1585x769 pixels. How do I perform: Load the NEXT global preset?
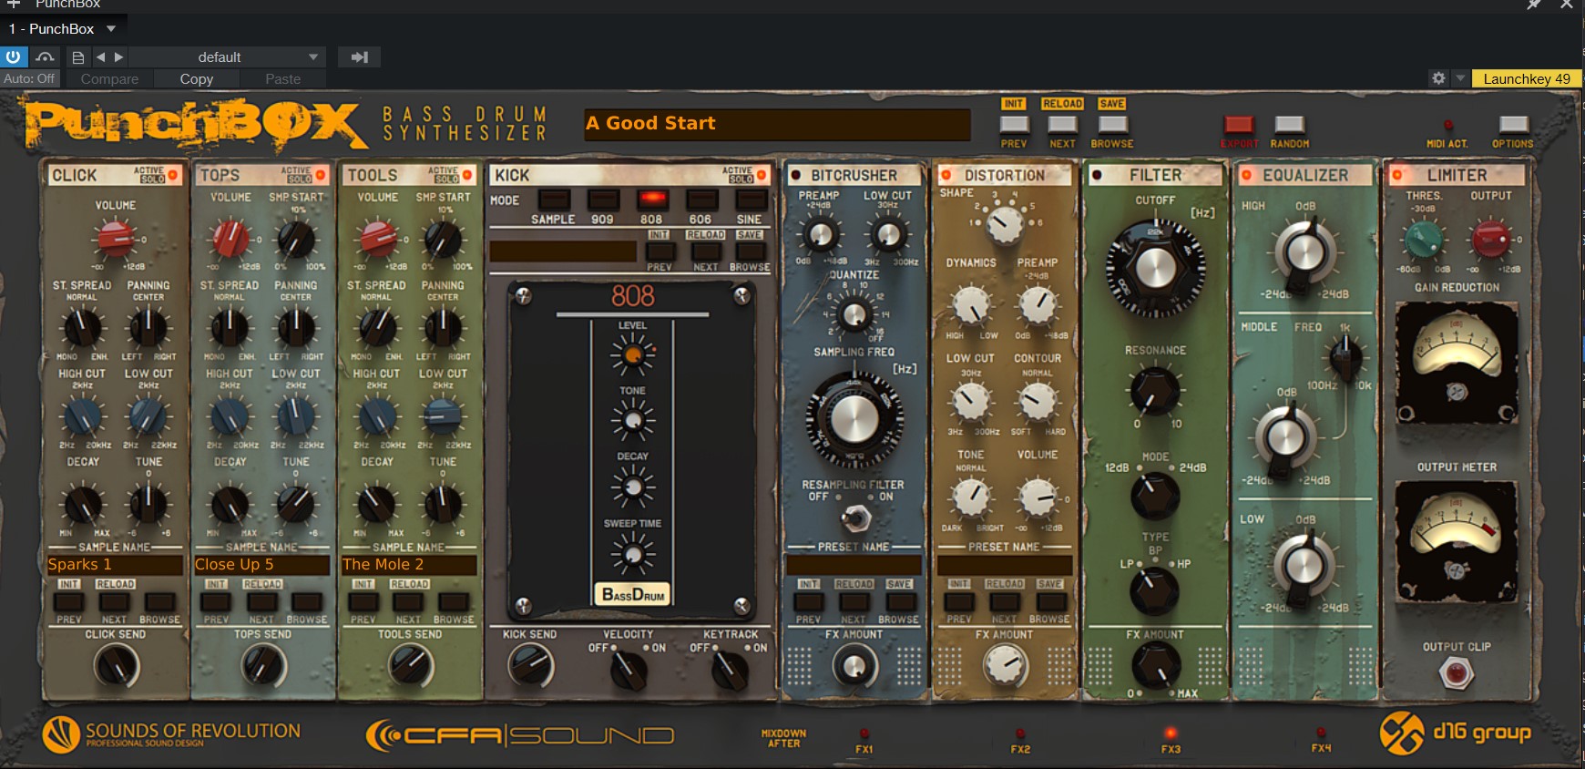coord(1062,124)
